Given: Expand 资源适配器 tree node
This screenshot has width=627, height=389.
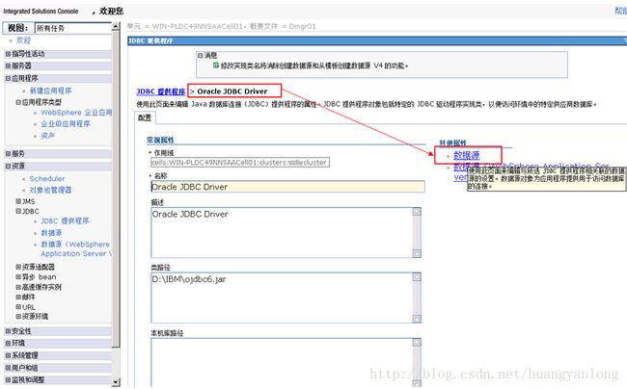Looking at the screenshot, I should 18,267.
